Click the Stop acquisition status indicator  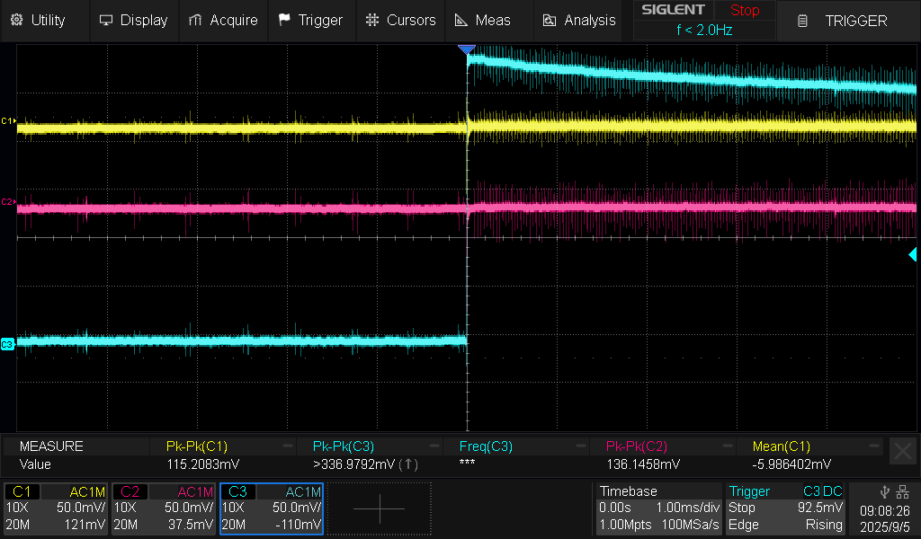coord(744,11)
